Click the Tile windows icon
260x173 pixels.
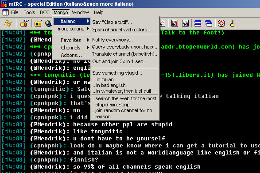click(198, 23)
